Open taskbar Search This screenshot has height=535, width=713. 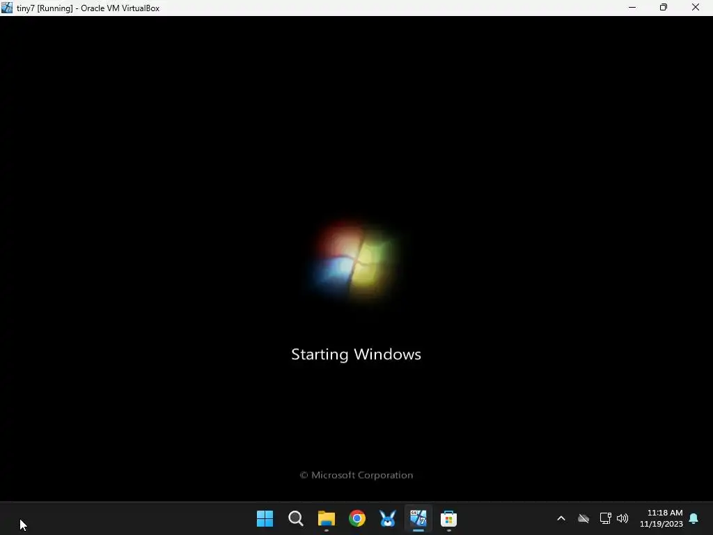click(x=295, y=518)
